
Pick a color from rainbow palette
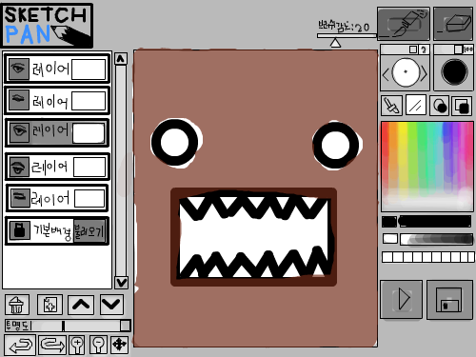pyautogui.click(x=427, y=167)
